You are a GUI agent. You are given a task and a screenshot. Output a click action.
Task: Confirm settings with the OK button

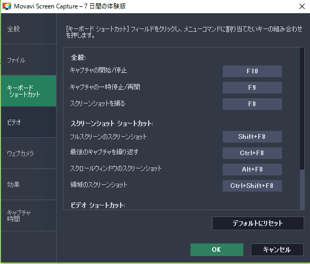pyautogui.click(x=217, y=250)
